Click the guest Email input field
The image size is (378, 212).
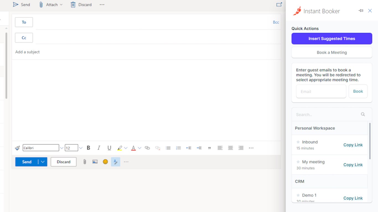coord(321,91)
